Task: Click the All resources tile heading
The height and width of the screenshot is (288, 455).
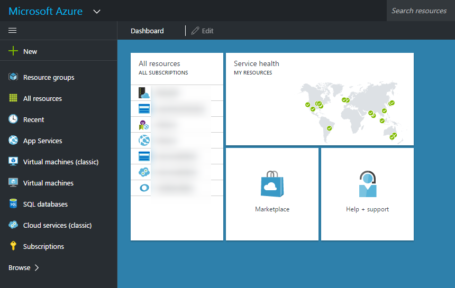Action: click(x=159, y=63)
